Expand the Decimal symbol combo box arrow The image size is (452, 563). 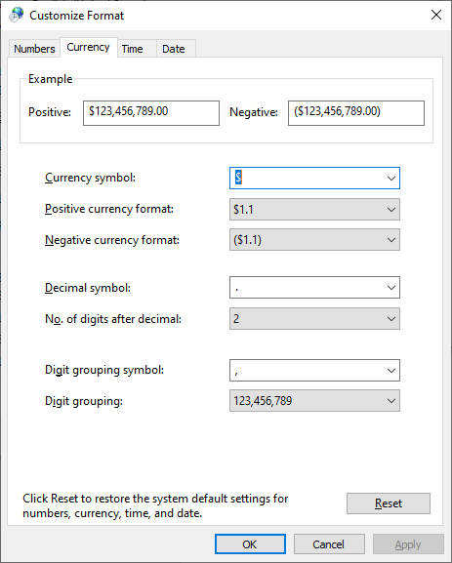pos(390,288)
